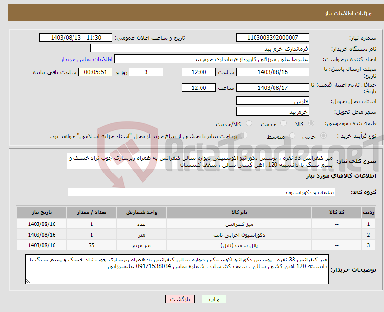The image size is (384, 312).
Task: Click the unit cell متر in row 2
Action: coord(142,235)
